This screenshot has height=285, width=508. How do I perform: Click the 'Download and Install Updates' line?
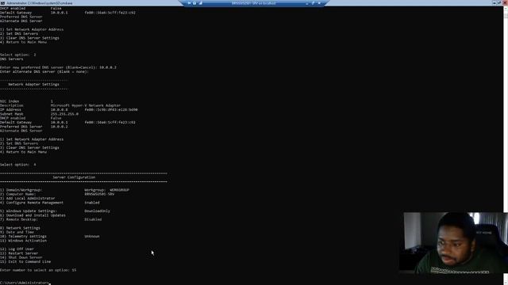(x=33, y=215)
